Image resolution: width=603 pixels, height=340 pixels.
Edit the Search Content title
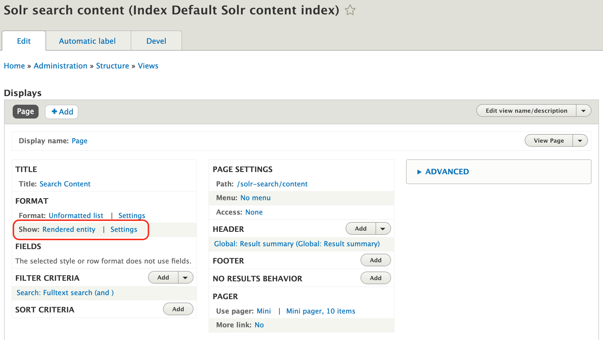click(x=65, y=184)
